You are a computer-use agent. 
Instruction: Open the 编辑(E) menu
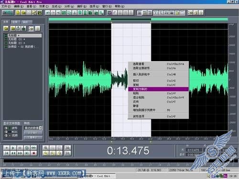pos(19,6)
